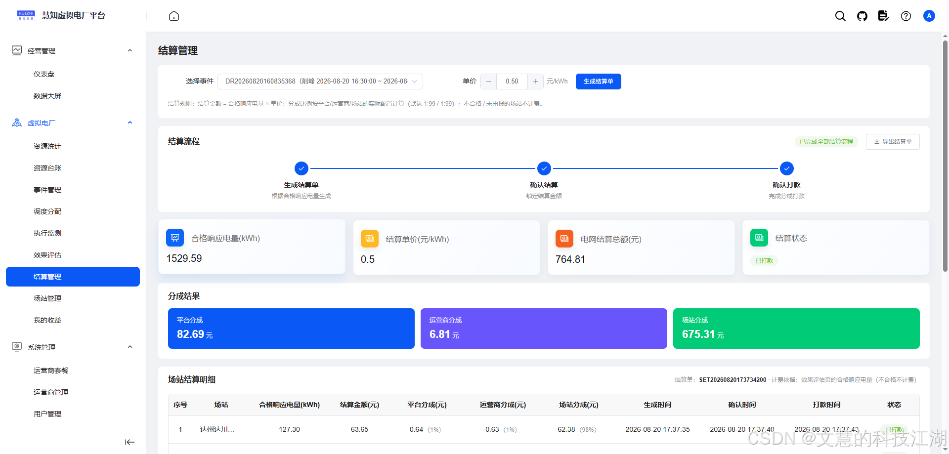Click the 确认结算 step check icon
Image resolution: width=949 pixels, height=454 pixels.
[x=544, y=168]
